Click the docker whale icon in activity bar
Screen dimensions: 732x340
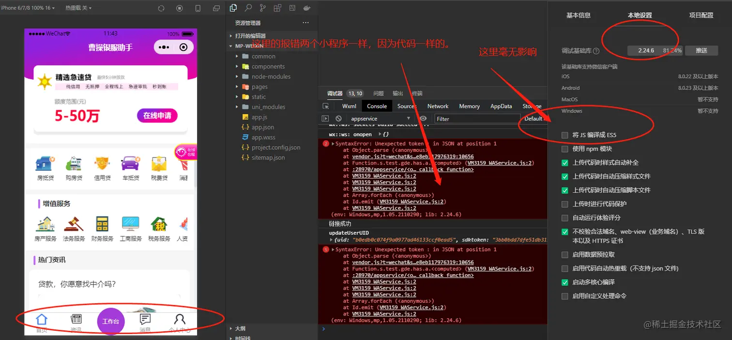[306, 8]
